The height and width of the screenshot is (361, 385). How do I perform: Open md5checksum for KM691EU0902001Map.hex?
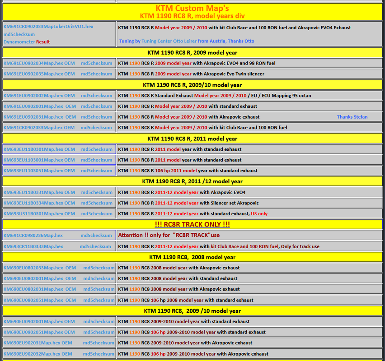pyautogui.click(x=97, y=106)
